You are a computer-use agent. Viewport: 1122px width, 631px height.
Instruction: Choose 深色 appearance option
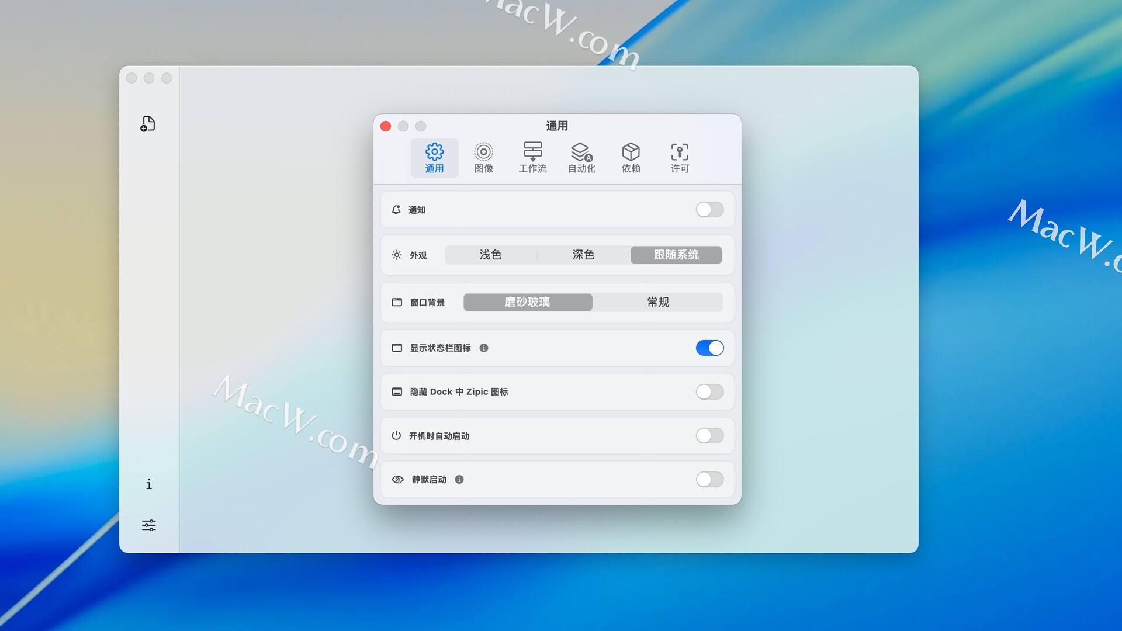tap(583, 255)
